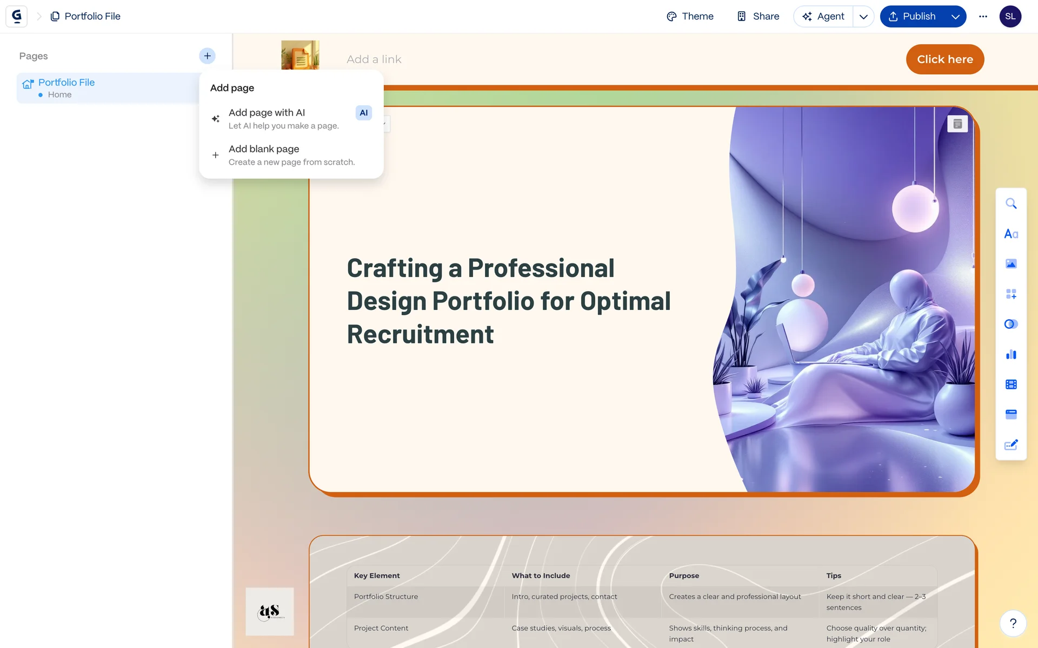1038x648 pixels.
Task: Open the add blocks grid icon
Action: click(1011, 294)
